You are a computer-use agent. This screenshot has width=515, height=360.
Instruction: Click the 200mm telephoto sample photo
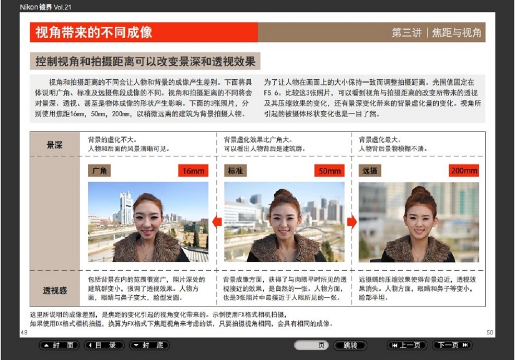pos(419,222)
